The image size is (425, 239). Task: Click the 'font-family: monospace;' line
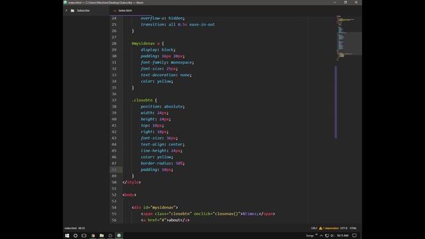coord(167,62)
